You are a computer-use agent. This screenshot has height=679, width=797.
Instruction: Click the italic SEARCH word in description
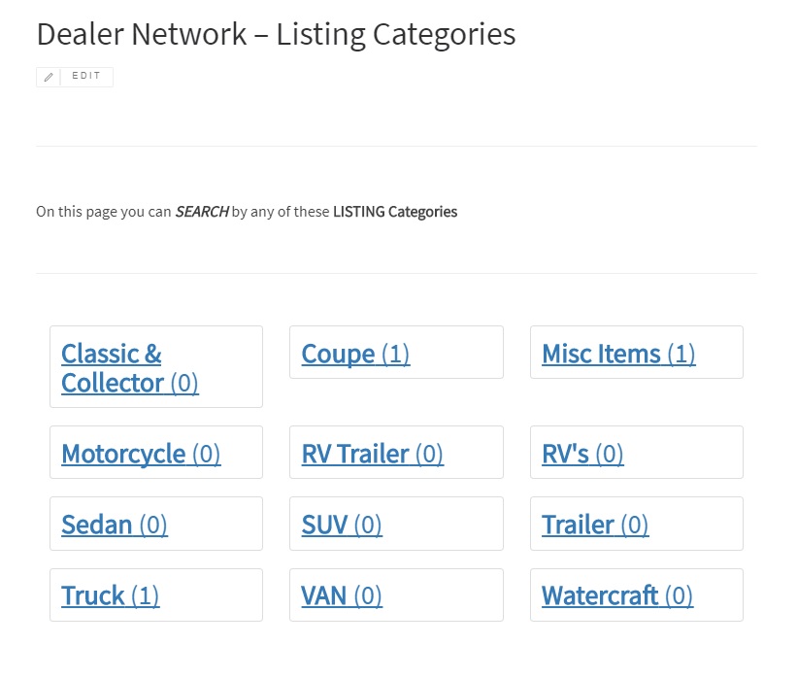coord(201,212)
